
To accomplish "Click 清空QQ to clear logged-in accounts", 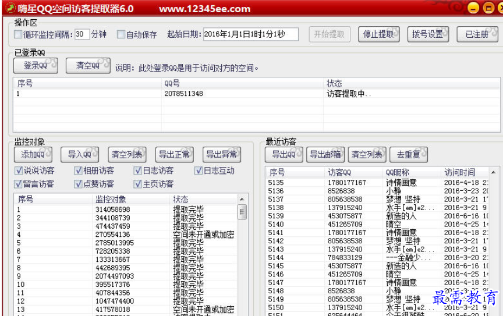I will pos(88,66).
